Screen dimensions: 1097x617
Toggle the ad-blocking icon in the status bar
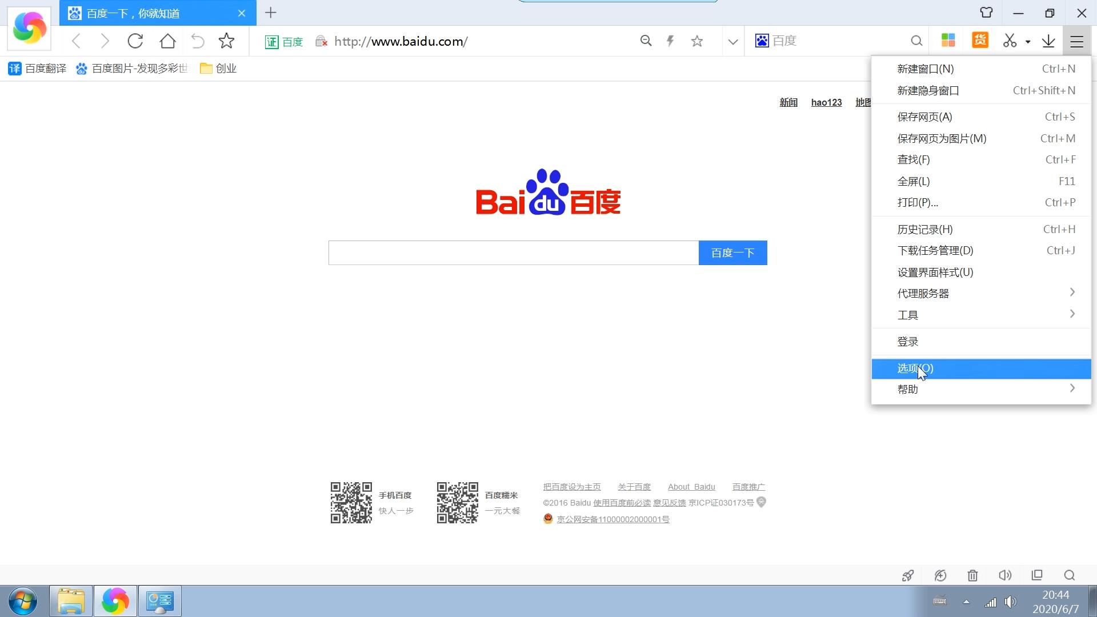click(x=940, y=575)
